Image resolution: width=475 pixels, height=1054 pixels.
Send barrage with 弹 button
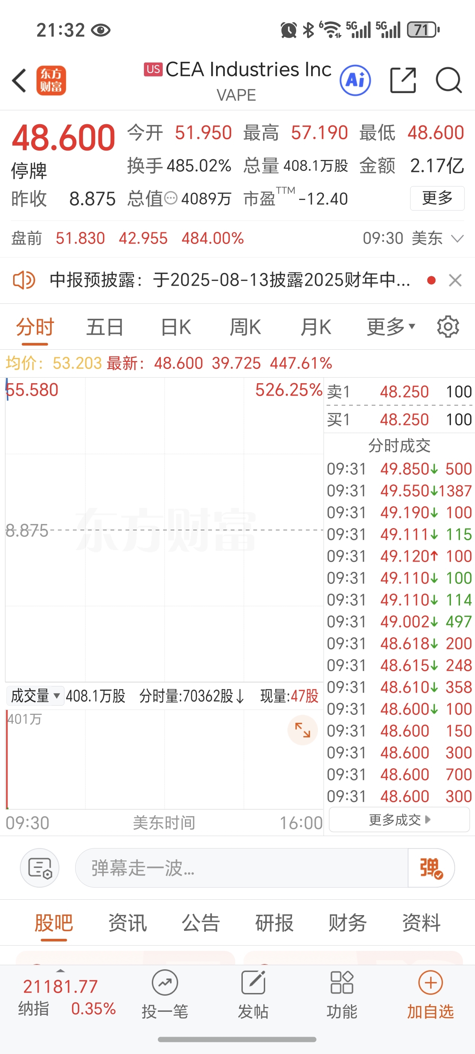[x=431, y=868]
